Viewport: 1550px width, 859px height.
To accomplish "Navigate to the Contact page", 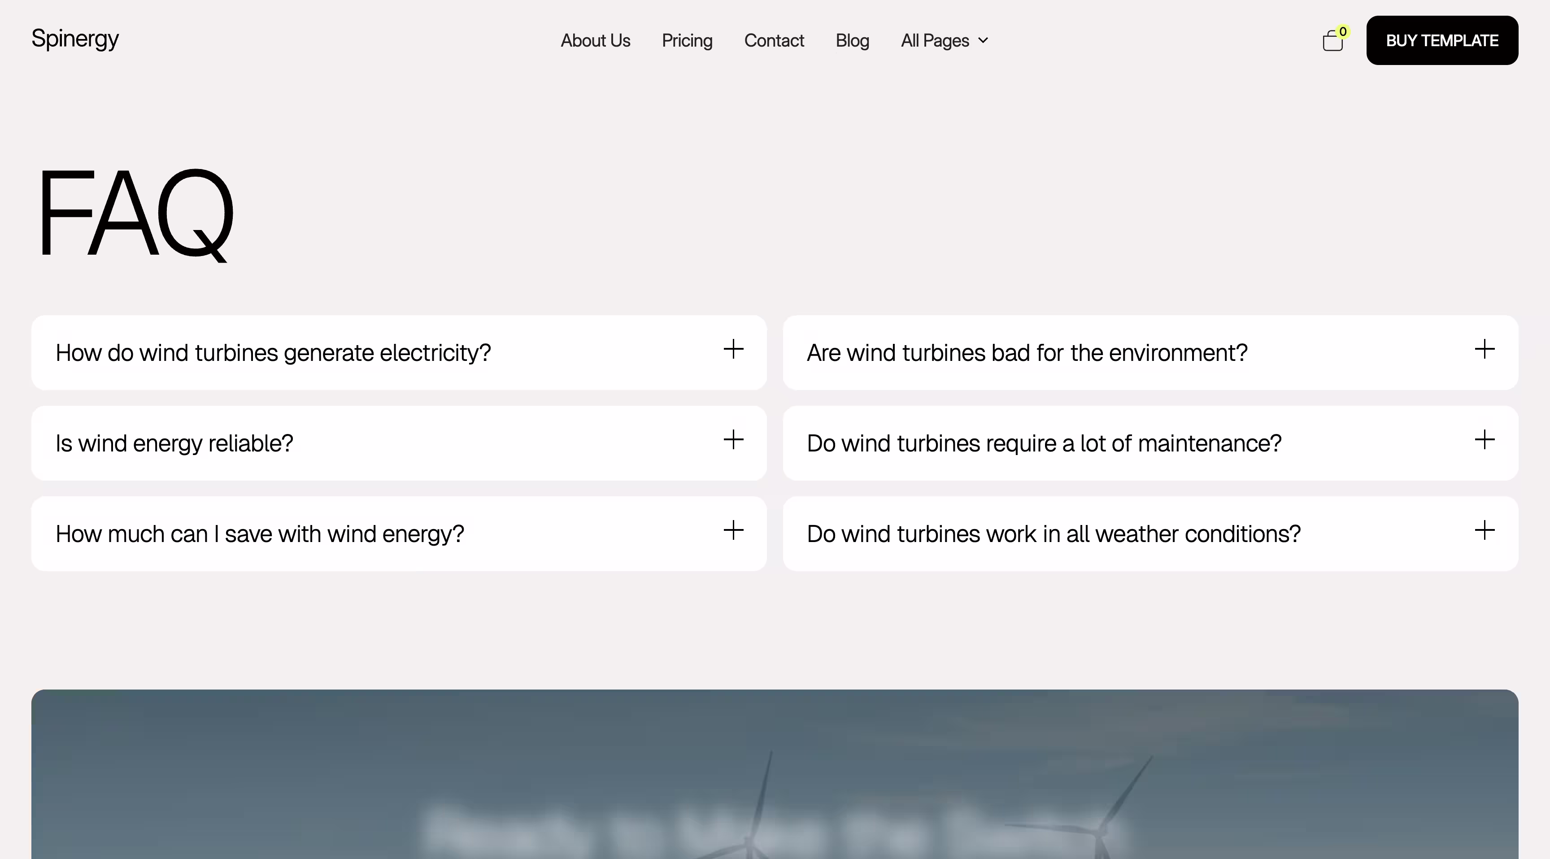I will click(x=774, y=41).
